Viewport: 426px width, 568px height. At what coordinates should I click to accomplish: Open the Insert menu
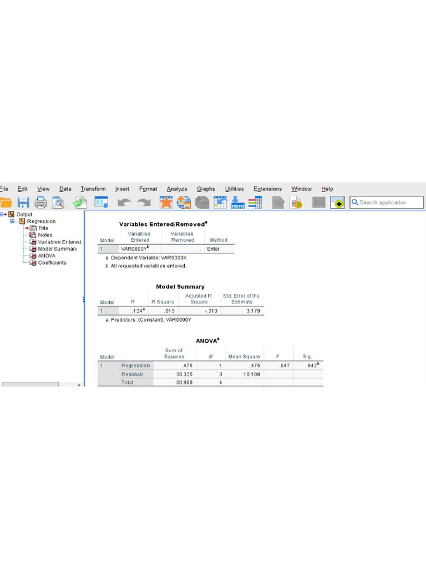coord(122,189)
